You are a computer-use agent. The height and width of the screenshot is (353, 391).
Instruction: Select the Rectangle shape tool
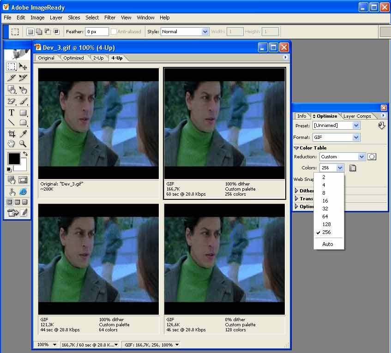click(x=23, y=113)
